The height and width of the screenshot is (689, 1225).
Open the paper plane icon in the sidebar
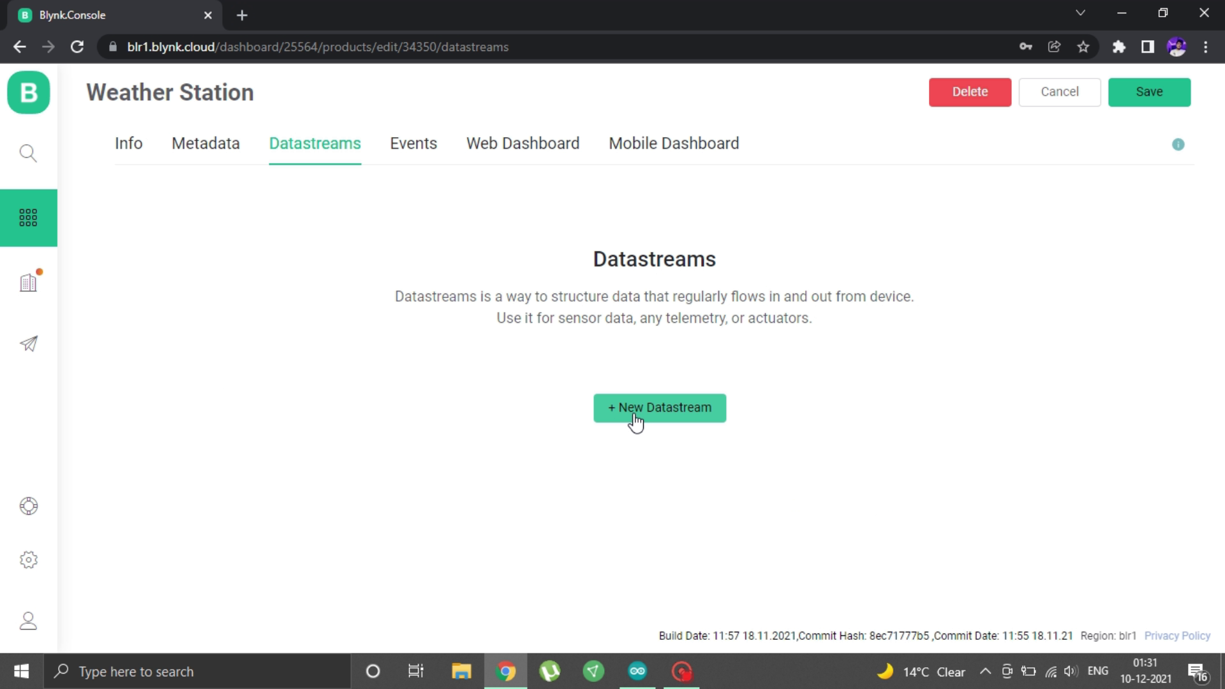coord(28,344)
